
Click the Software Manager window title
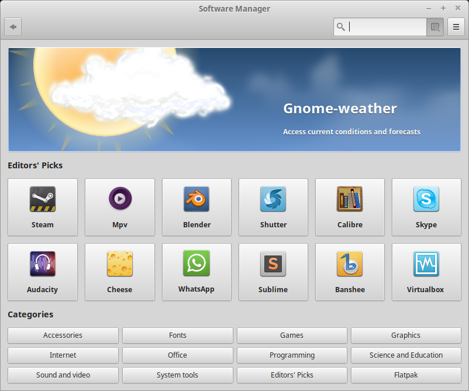click(x=235, y=9)
